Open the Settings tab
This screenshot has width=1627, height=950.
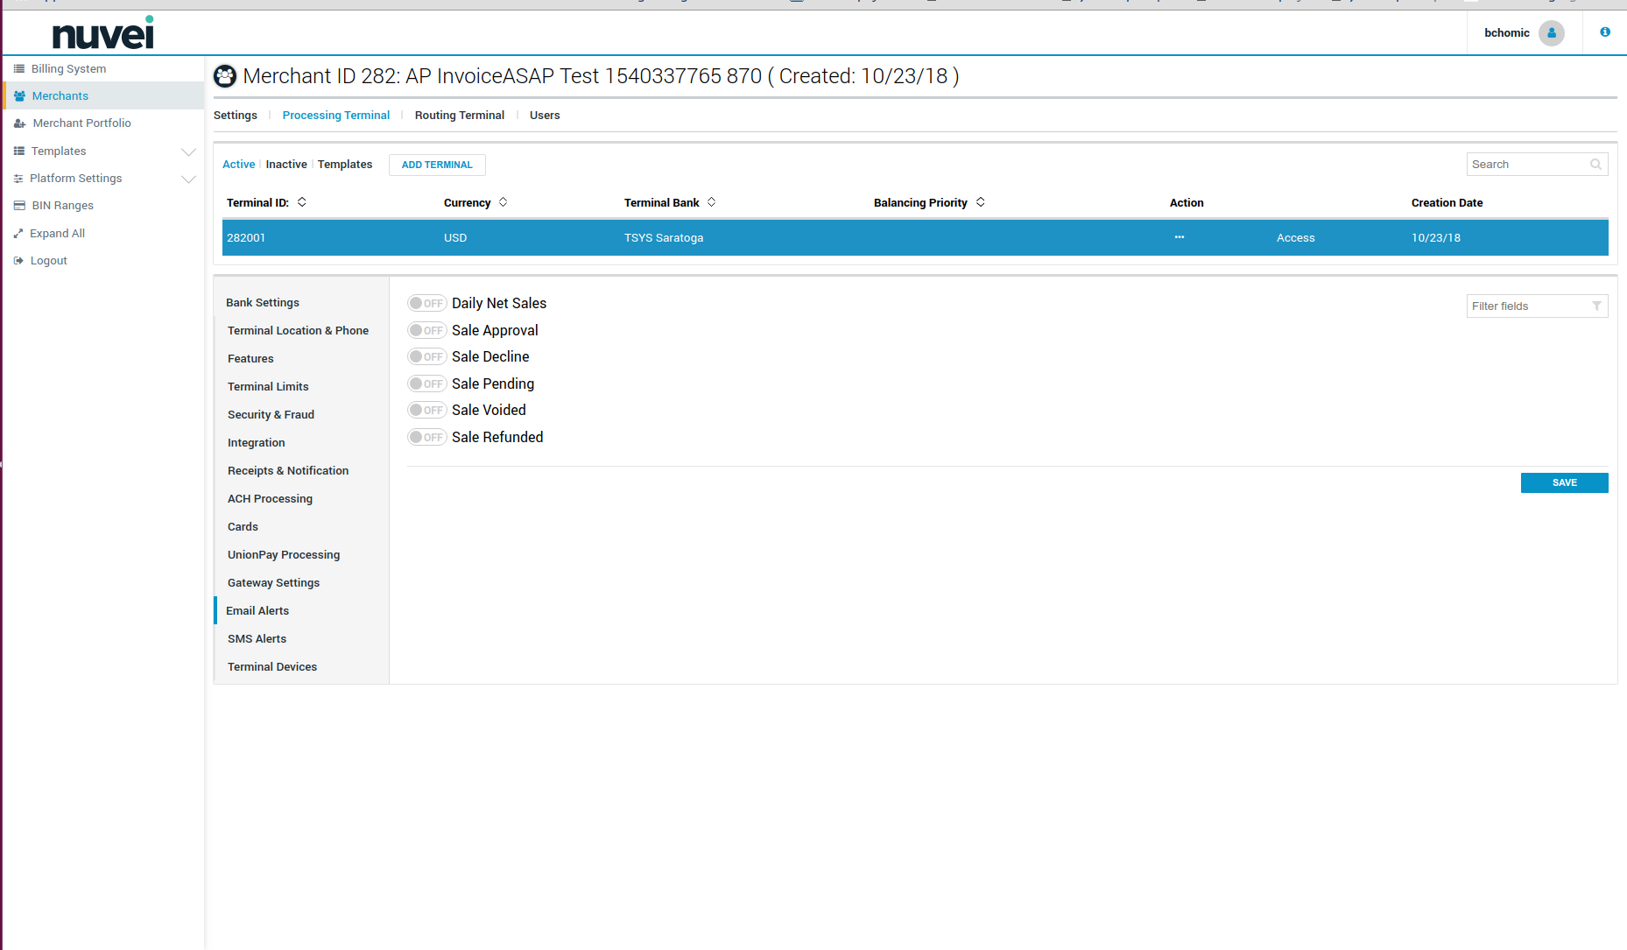[236, 116]
